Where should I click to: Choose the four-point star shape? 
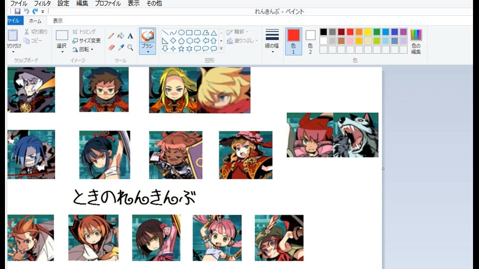click(173, 48)
